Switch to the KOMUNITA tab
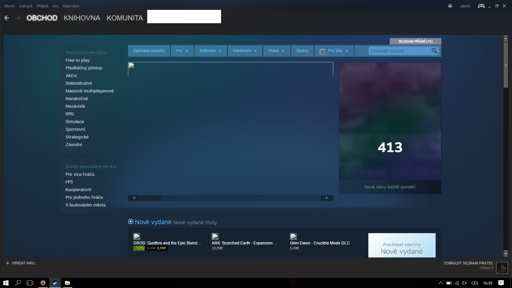This screenshot has width=512, height=288. 125,18
